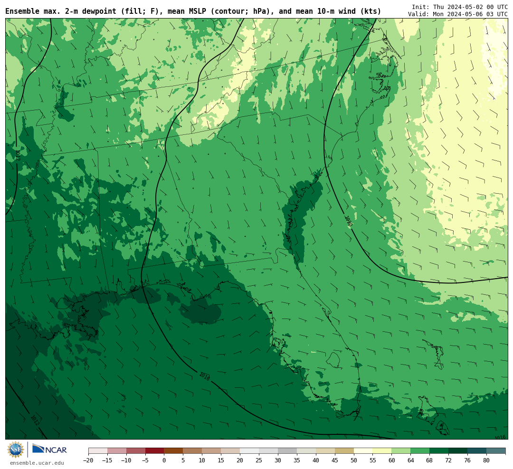Pick the brown segment between 0 and 5

(x=174, y=451)
